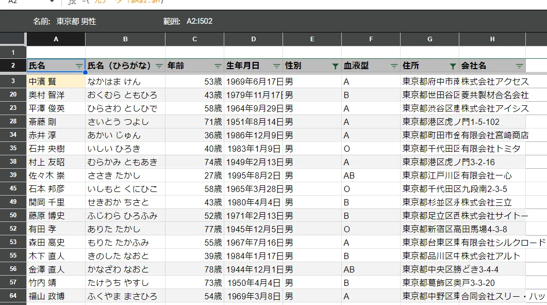Open active filter on 性別 column
This screenshot has height=305, width=547.
point(335,66)
